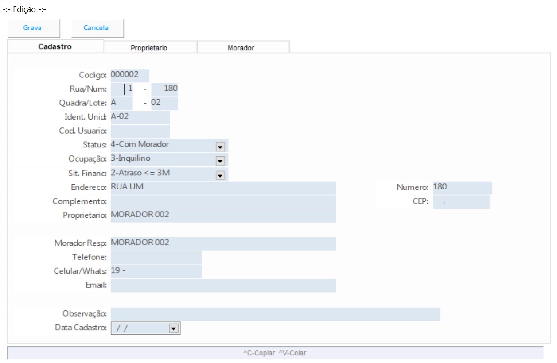Click the Codigo field
557x363 pixels.
[129, 75]
